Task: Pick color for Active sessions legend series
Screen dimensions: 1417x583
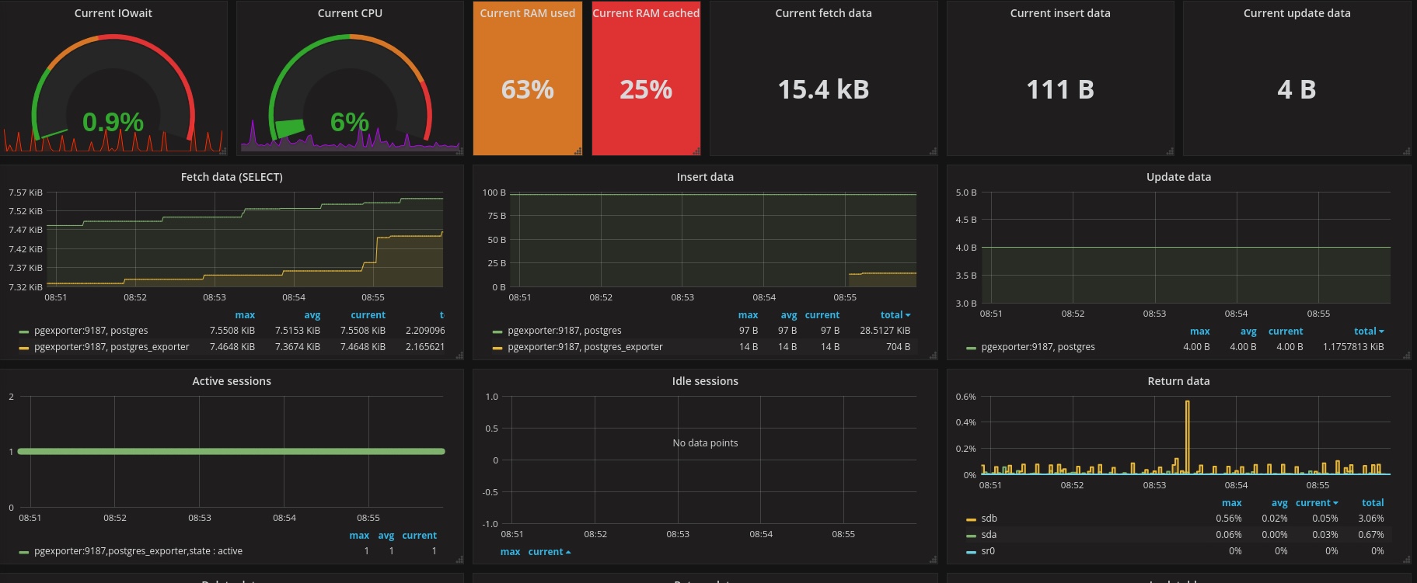Action: (x=24, y=552)
